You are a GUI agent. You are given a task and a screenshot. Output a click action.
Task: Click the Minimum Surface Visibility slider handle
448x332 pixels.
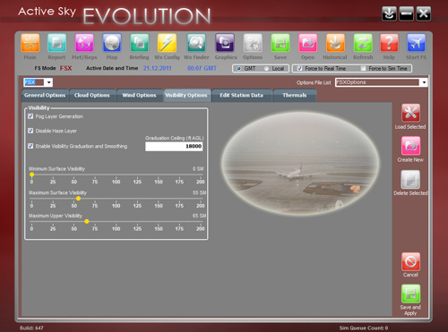click(x=31, y=175)
